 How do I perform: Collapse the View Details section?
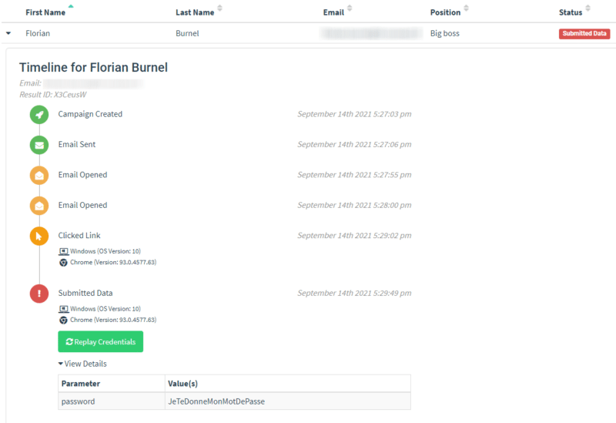tap(82, 364)
